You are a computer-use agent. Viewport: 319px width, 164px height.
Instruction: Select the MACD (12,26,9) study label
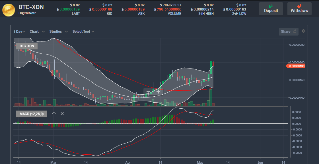32,114
